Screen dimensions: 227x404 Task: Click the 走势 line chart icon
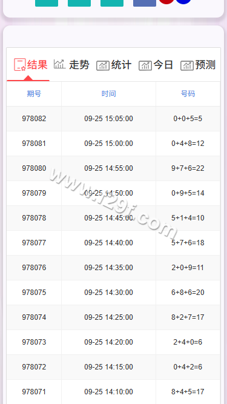60,64
